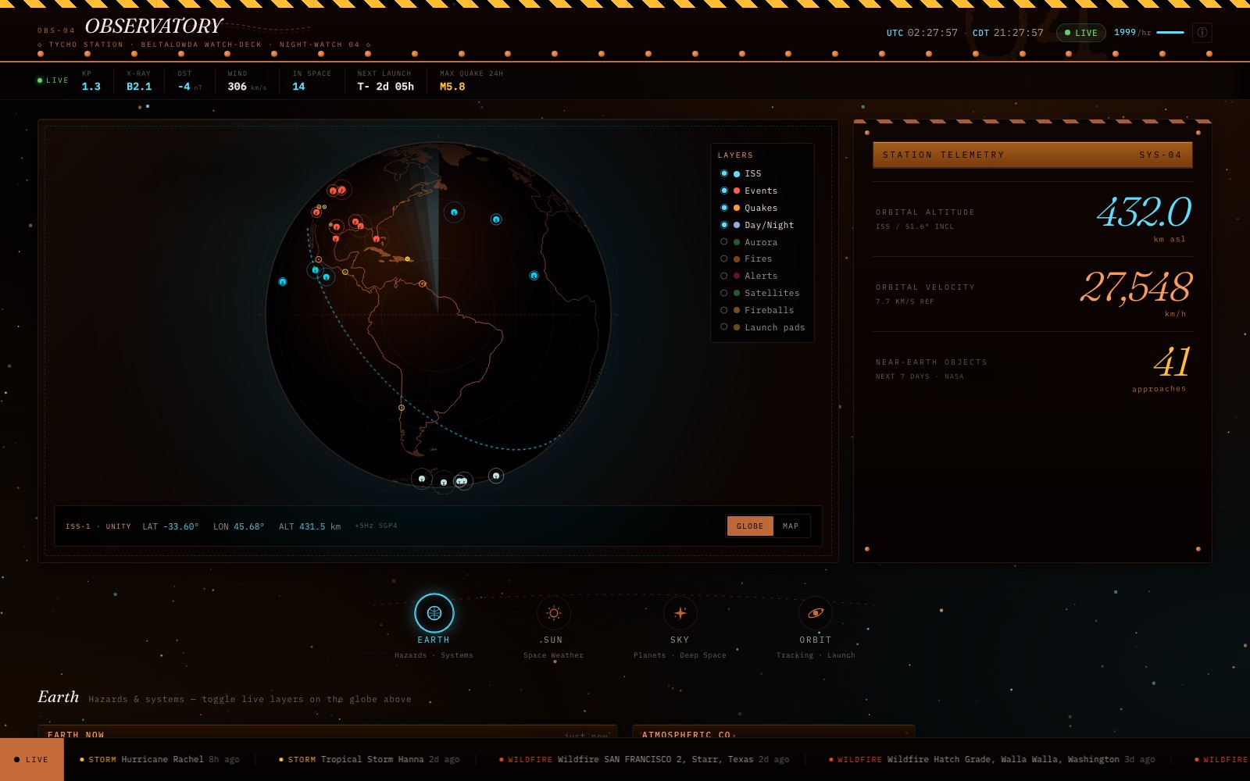
Task: Select the Earth globe navigation icon
Action: coord(434,613)
